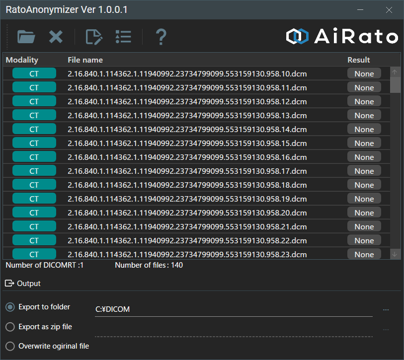The image size is (404, 360).
Task: Choose Overwrite original file option
Action: tap(10, 346)
